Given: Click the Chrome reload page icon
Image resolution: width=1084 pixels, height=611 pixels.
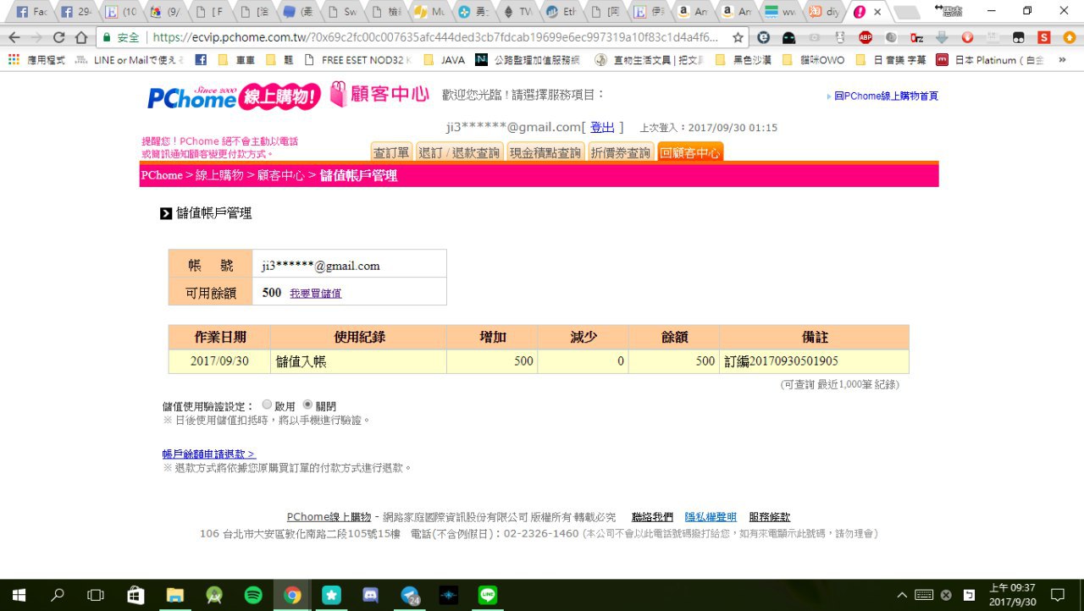Looking at the screenshot, I should [58, 37].
